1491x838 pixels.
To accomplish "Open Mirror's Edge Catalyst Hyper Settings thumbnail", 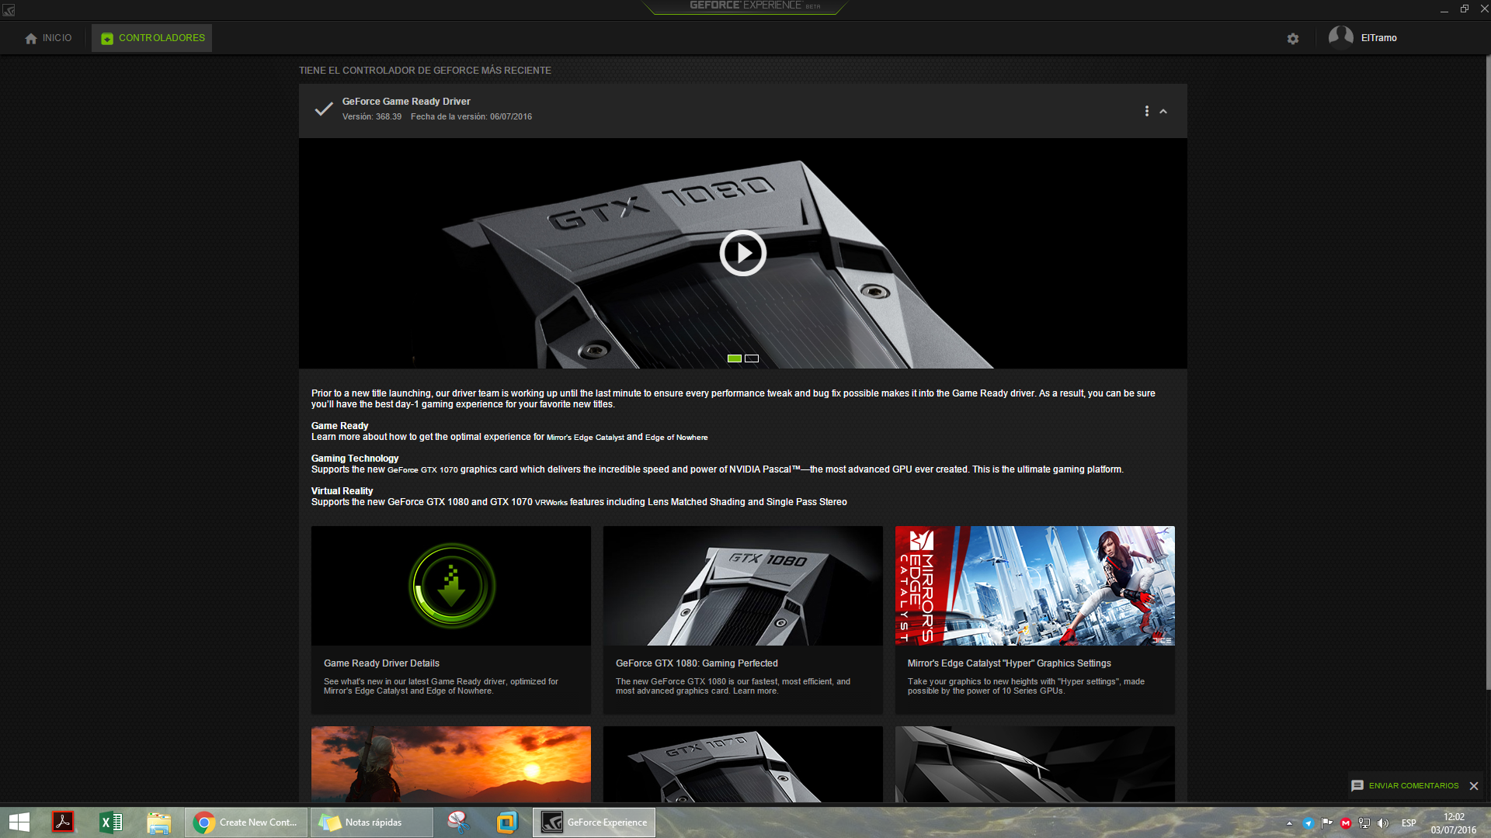I will (x=1035, y=586).
